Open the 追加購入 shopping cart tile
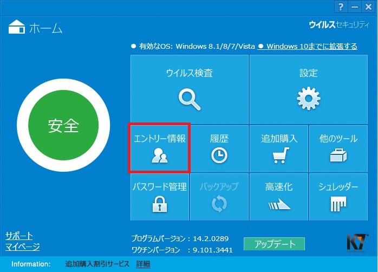This screenshot has width=378, height=272. (x=279, y=148)
